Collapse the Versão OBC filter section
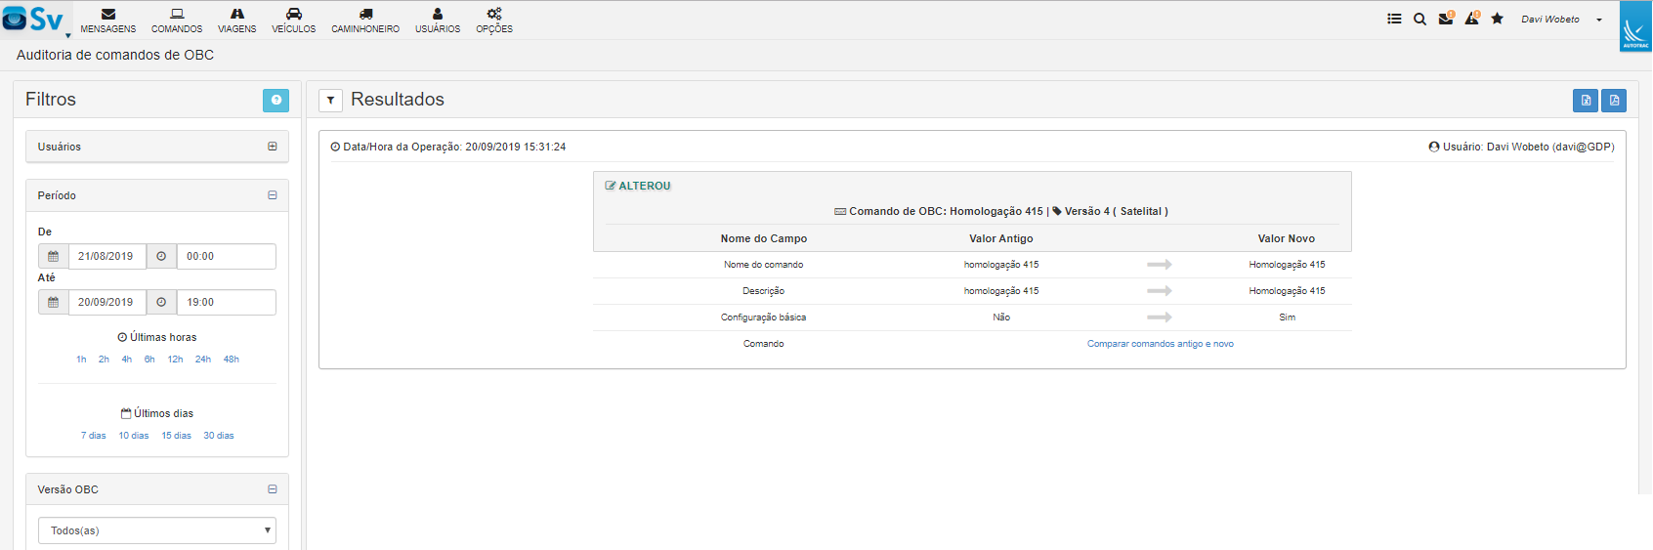 click(x=273, y=489)
